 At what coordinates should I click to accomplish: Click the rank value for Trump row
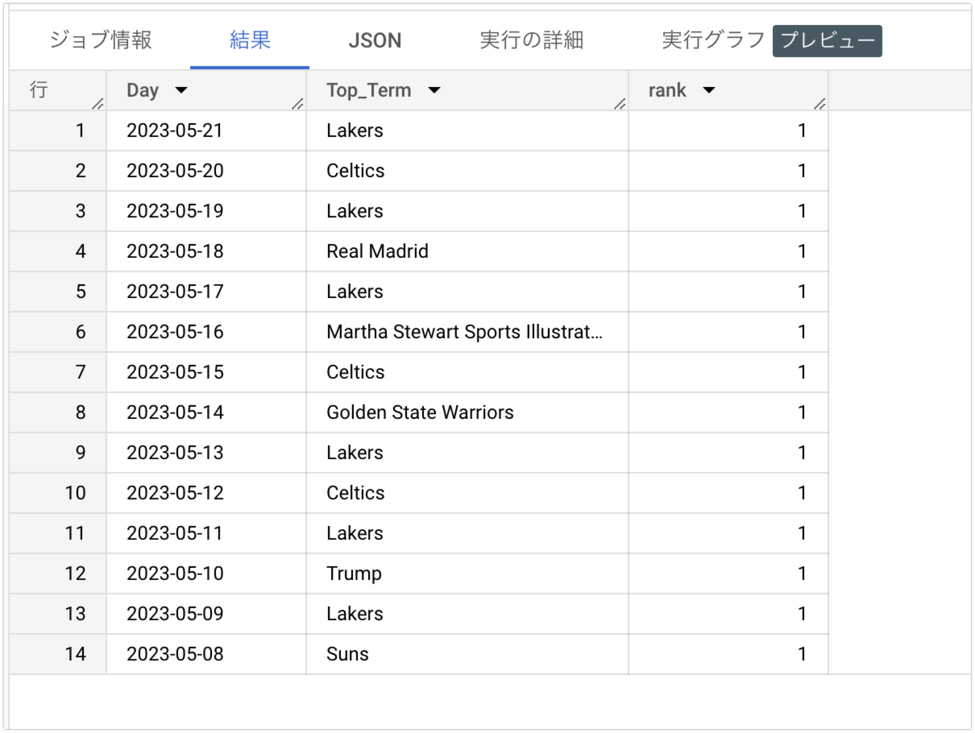tap(802, 574)
